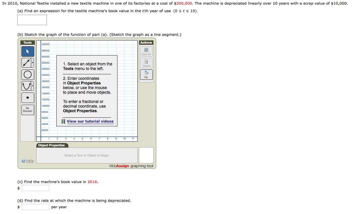Select the point dot tool
This screenshot has width=357, height=214.
(27, 98)
